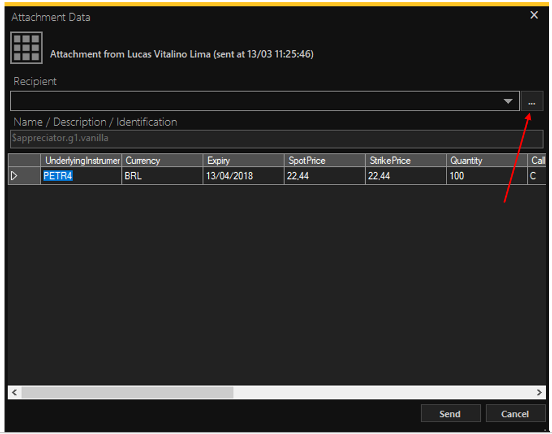This screenshot has height=434, width=552.
Task: Select the SpotPrice column header
Action: [325, 161]
